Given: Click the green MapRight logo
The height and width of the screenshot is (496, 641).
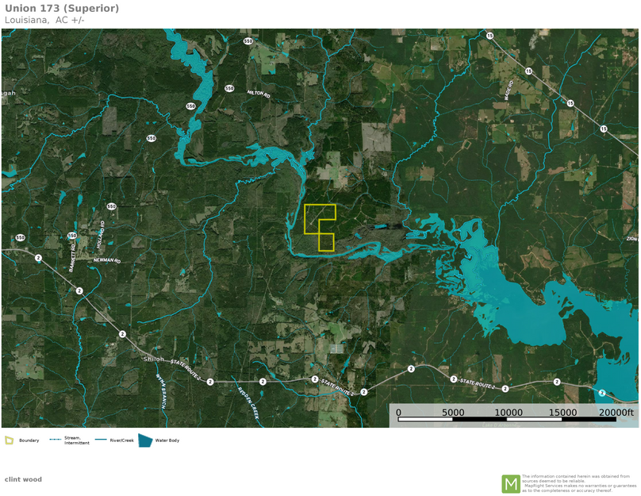Looking at the screenshot, I should coord(510,483).
